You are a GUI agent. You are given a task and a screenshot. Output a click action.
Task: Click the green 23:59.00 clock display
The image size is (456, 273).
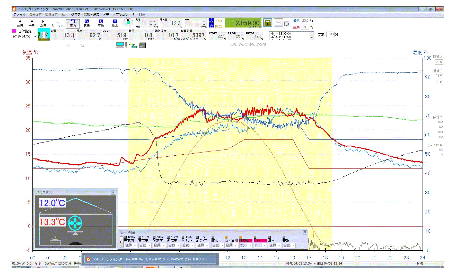(243, 23)
